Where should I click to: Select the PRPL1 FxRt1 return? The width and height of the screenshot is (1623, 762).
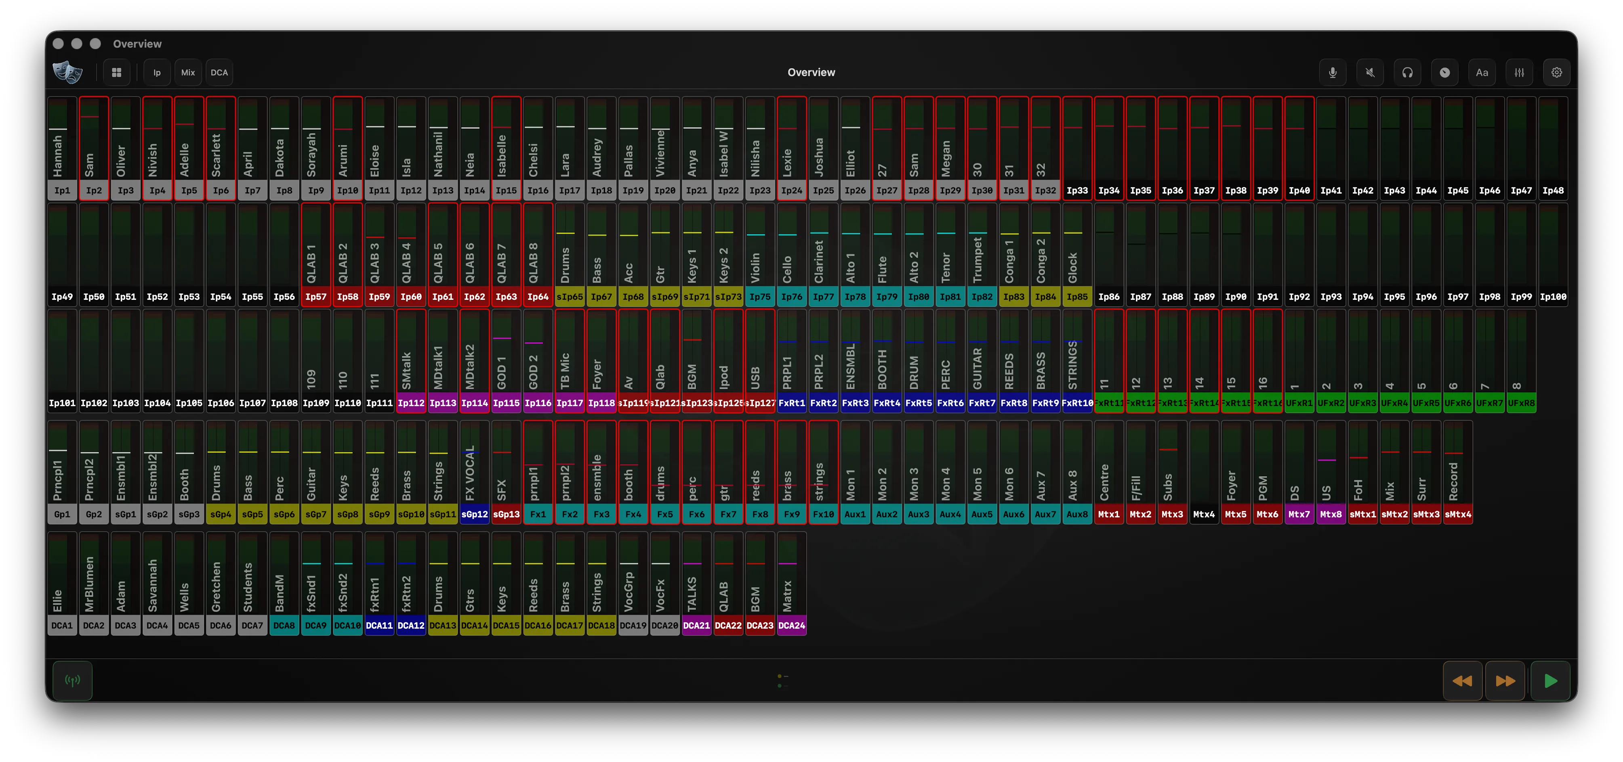point(791,361)
